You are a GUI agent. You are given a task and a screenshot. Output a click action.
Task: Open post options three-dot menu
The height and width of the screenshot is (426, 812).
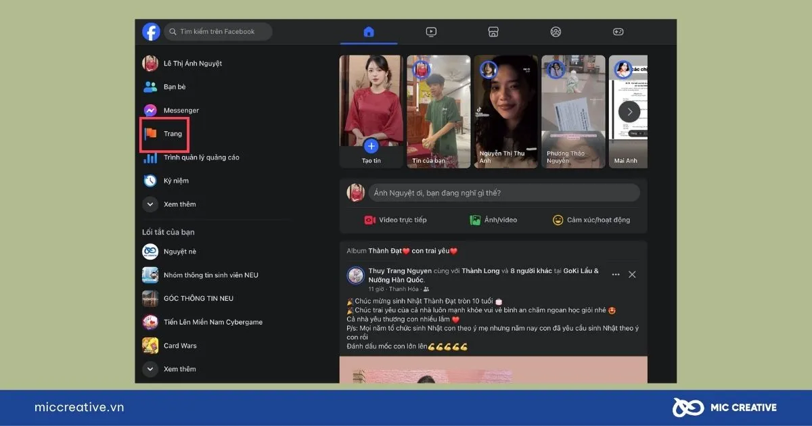pyautogui.click(x=615, y=275)
